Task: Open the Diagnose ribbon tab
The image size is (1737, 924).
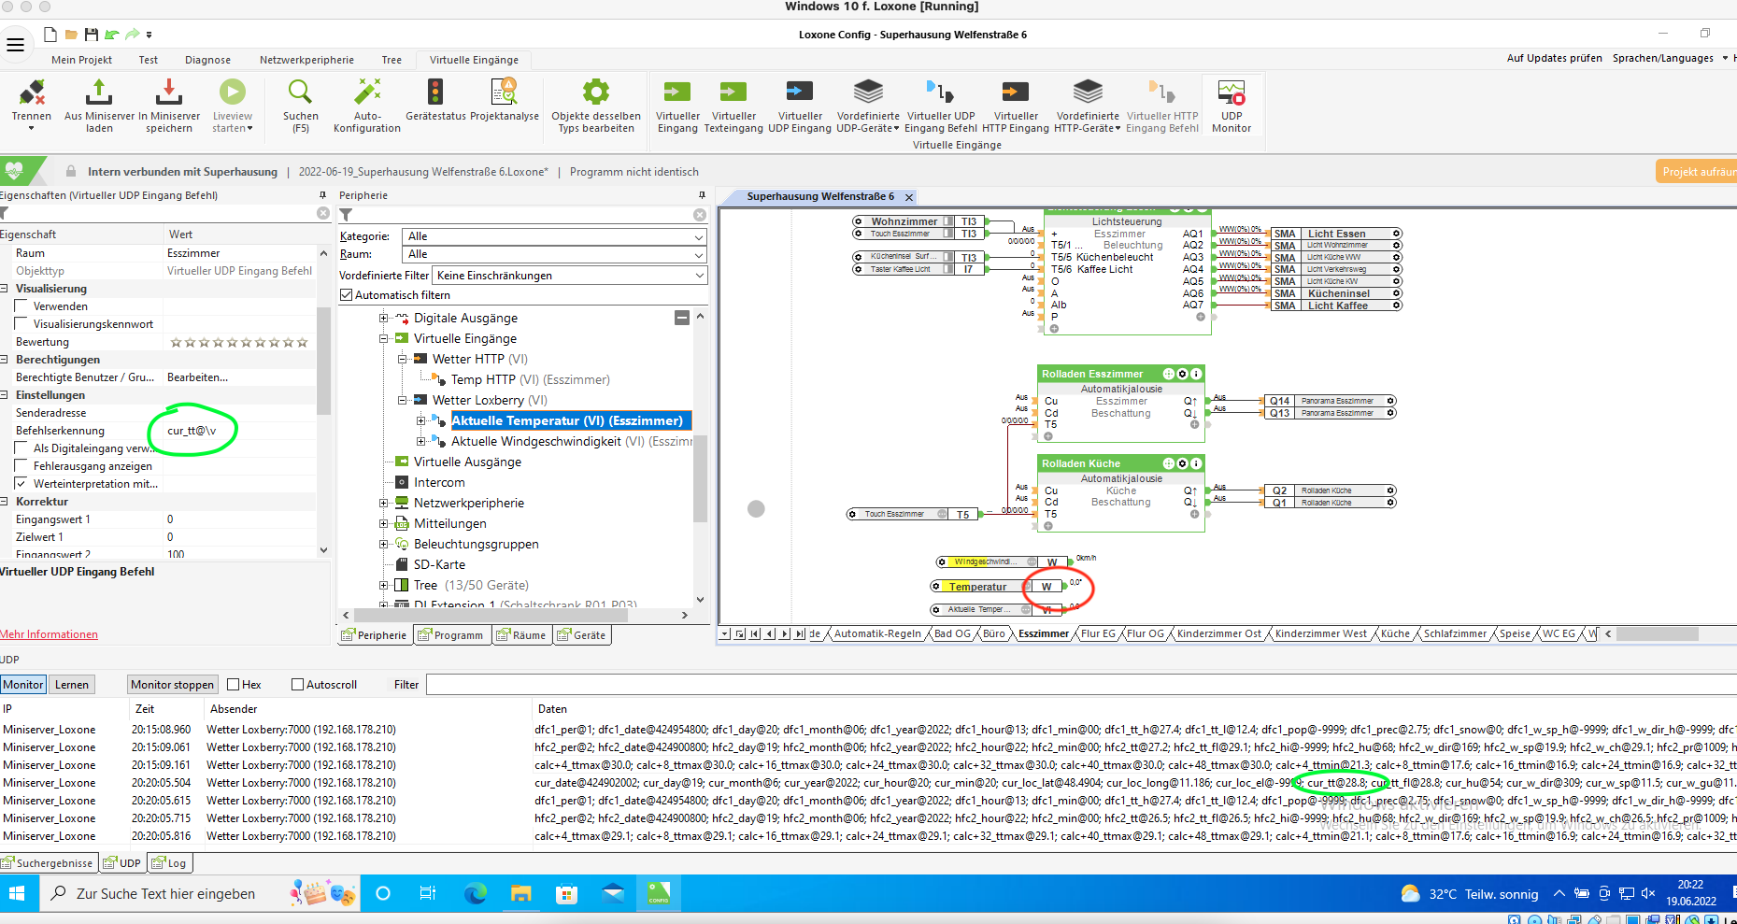Action: (x=207, y=60)
